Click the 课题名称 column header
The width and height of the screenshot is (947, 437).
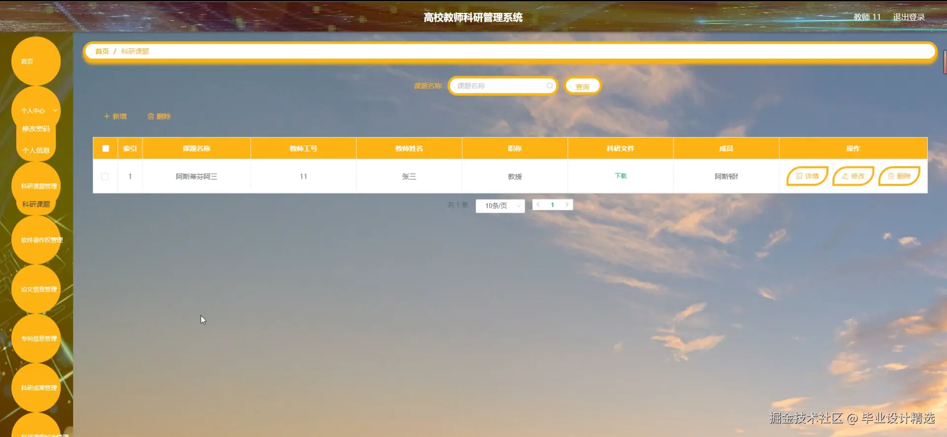(196, 148)
